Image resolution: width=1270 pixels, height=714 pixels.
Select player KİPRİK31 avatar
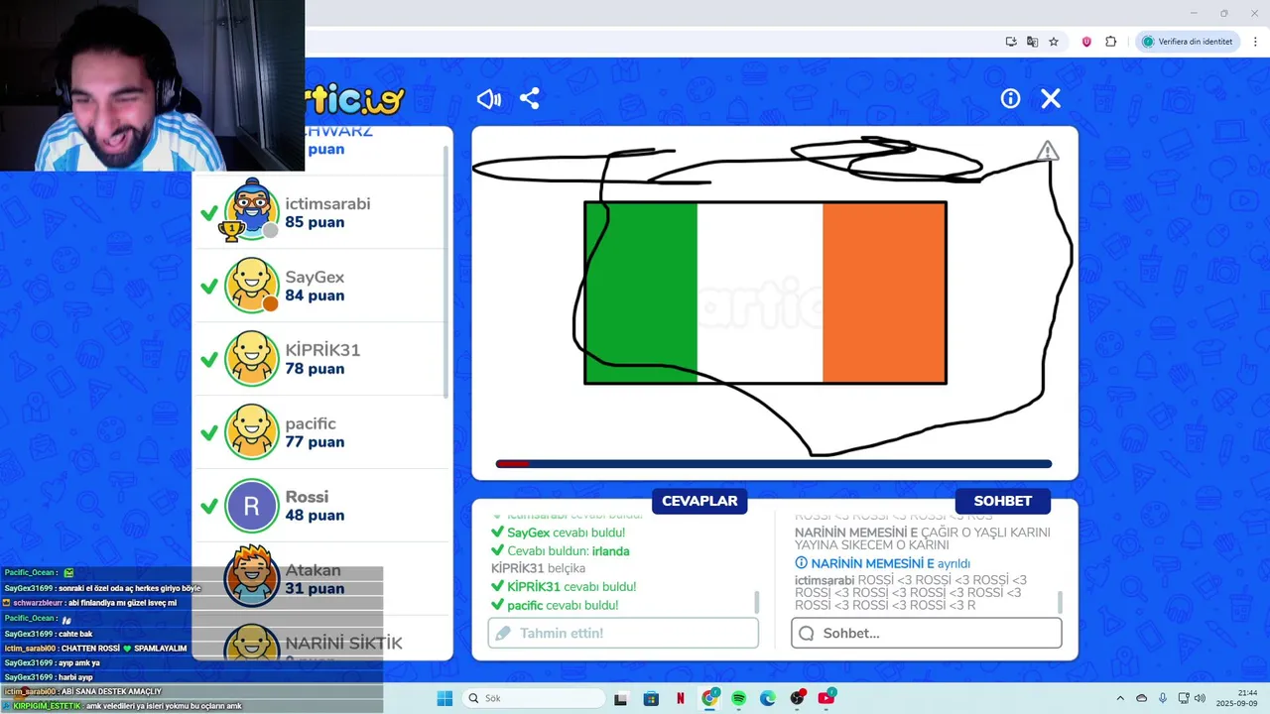tap(251, 359)
